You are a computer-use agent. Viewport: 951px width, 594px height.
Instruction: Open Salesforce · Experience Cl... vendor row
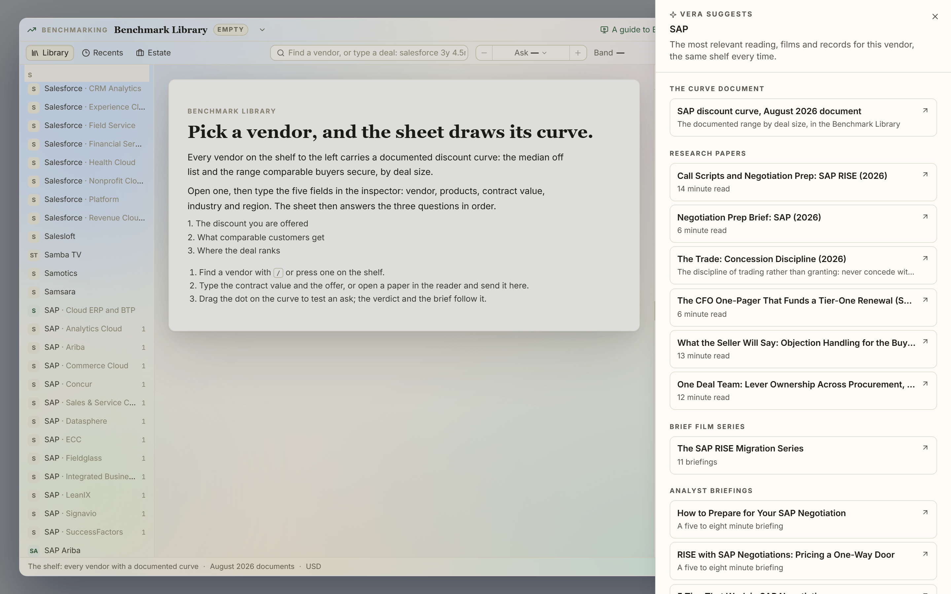(x=87, y=107)
